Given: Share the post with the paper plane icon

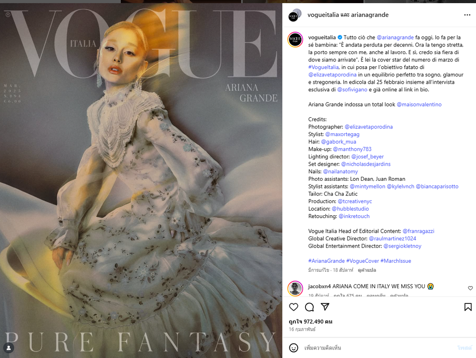Looking at the screenshot, I should pyautogui.click(x=325, y=307).
